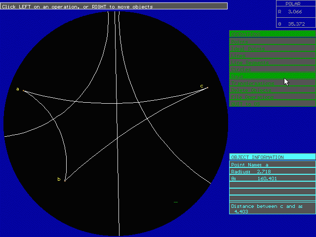
Task: Click the θ 35.372 polar readout
Action: pyautogui.click(x=296, y=23)
